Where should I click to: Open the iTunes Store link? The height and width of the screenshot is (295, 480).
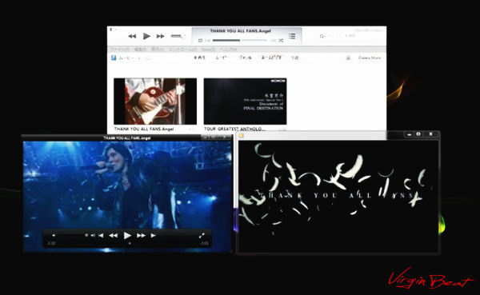pyautogui.click(x=369, y=58)
